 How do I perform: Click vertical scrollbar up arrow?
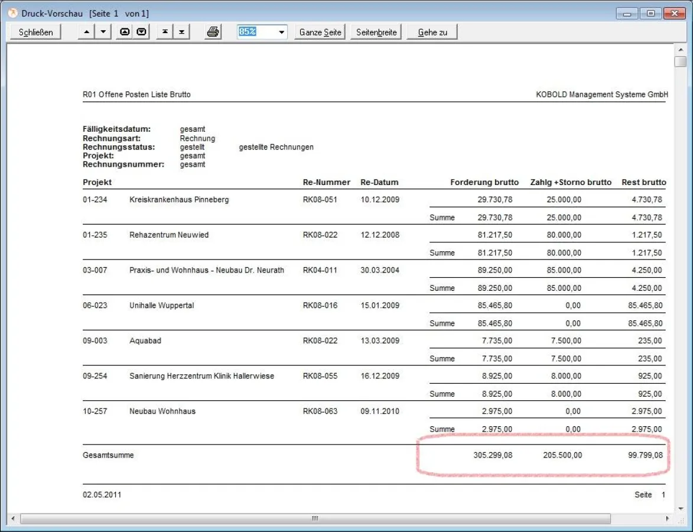tap(681, 50)
